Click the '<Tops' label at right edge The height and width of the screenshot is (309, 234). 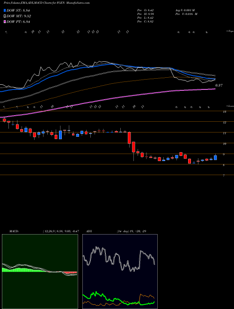coord(230,31)
